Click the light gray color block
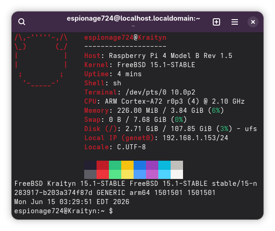Screen dimensions: 275x231 [x=177, y=165]
